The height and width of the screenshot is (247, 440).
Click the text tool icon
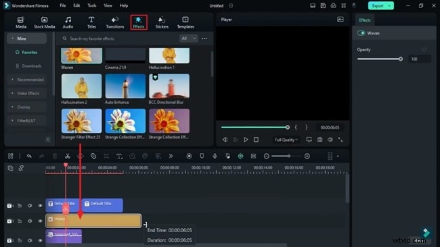point(119,156)
